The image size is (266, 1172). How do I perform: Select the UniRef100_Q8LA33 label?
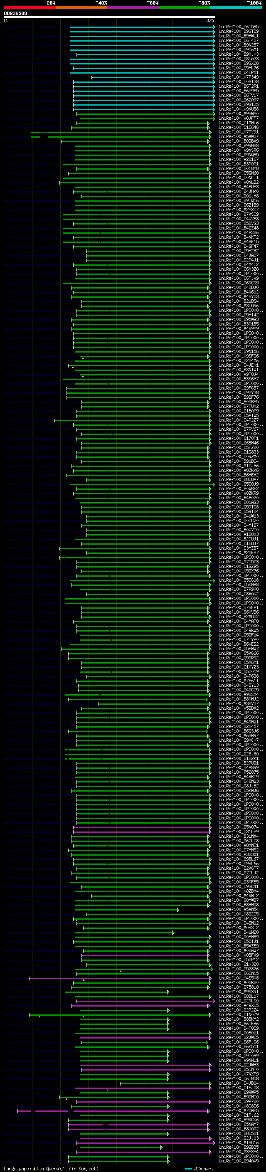tap(239, 59)
